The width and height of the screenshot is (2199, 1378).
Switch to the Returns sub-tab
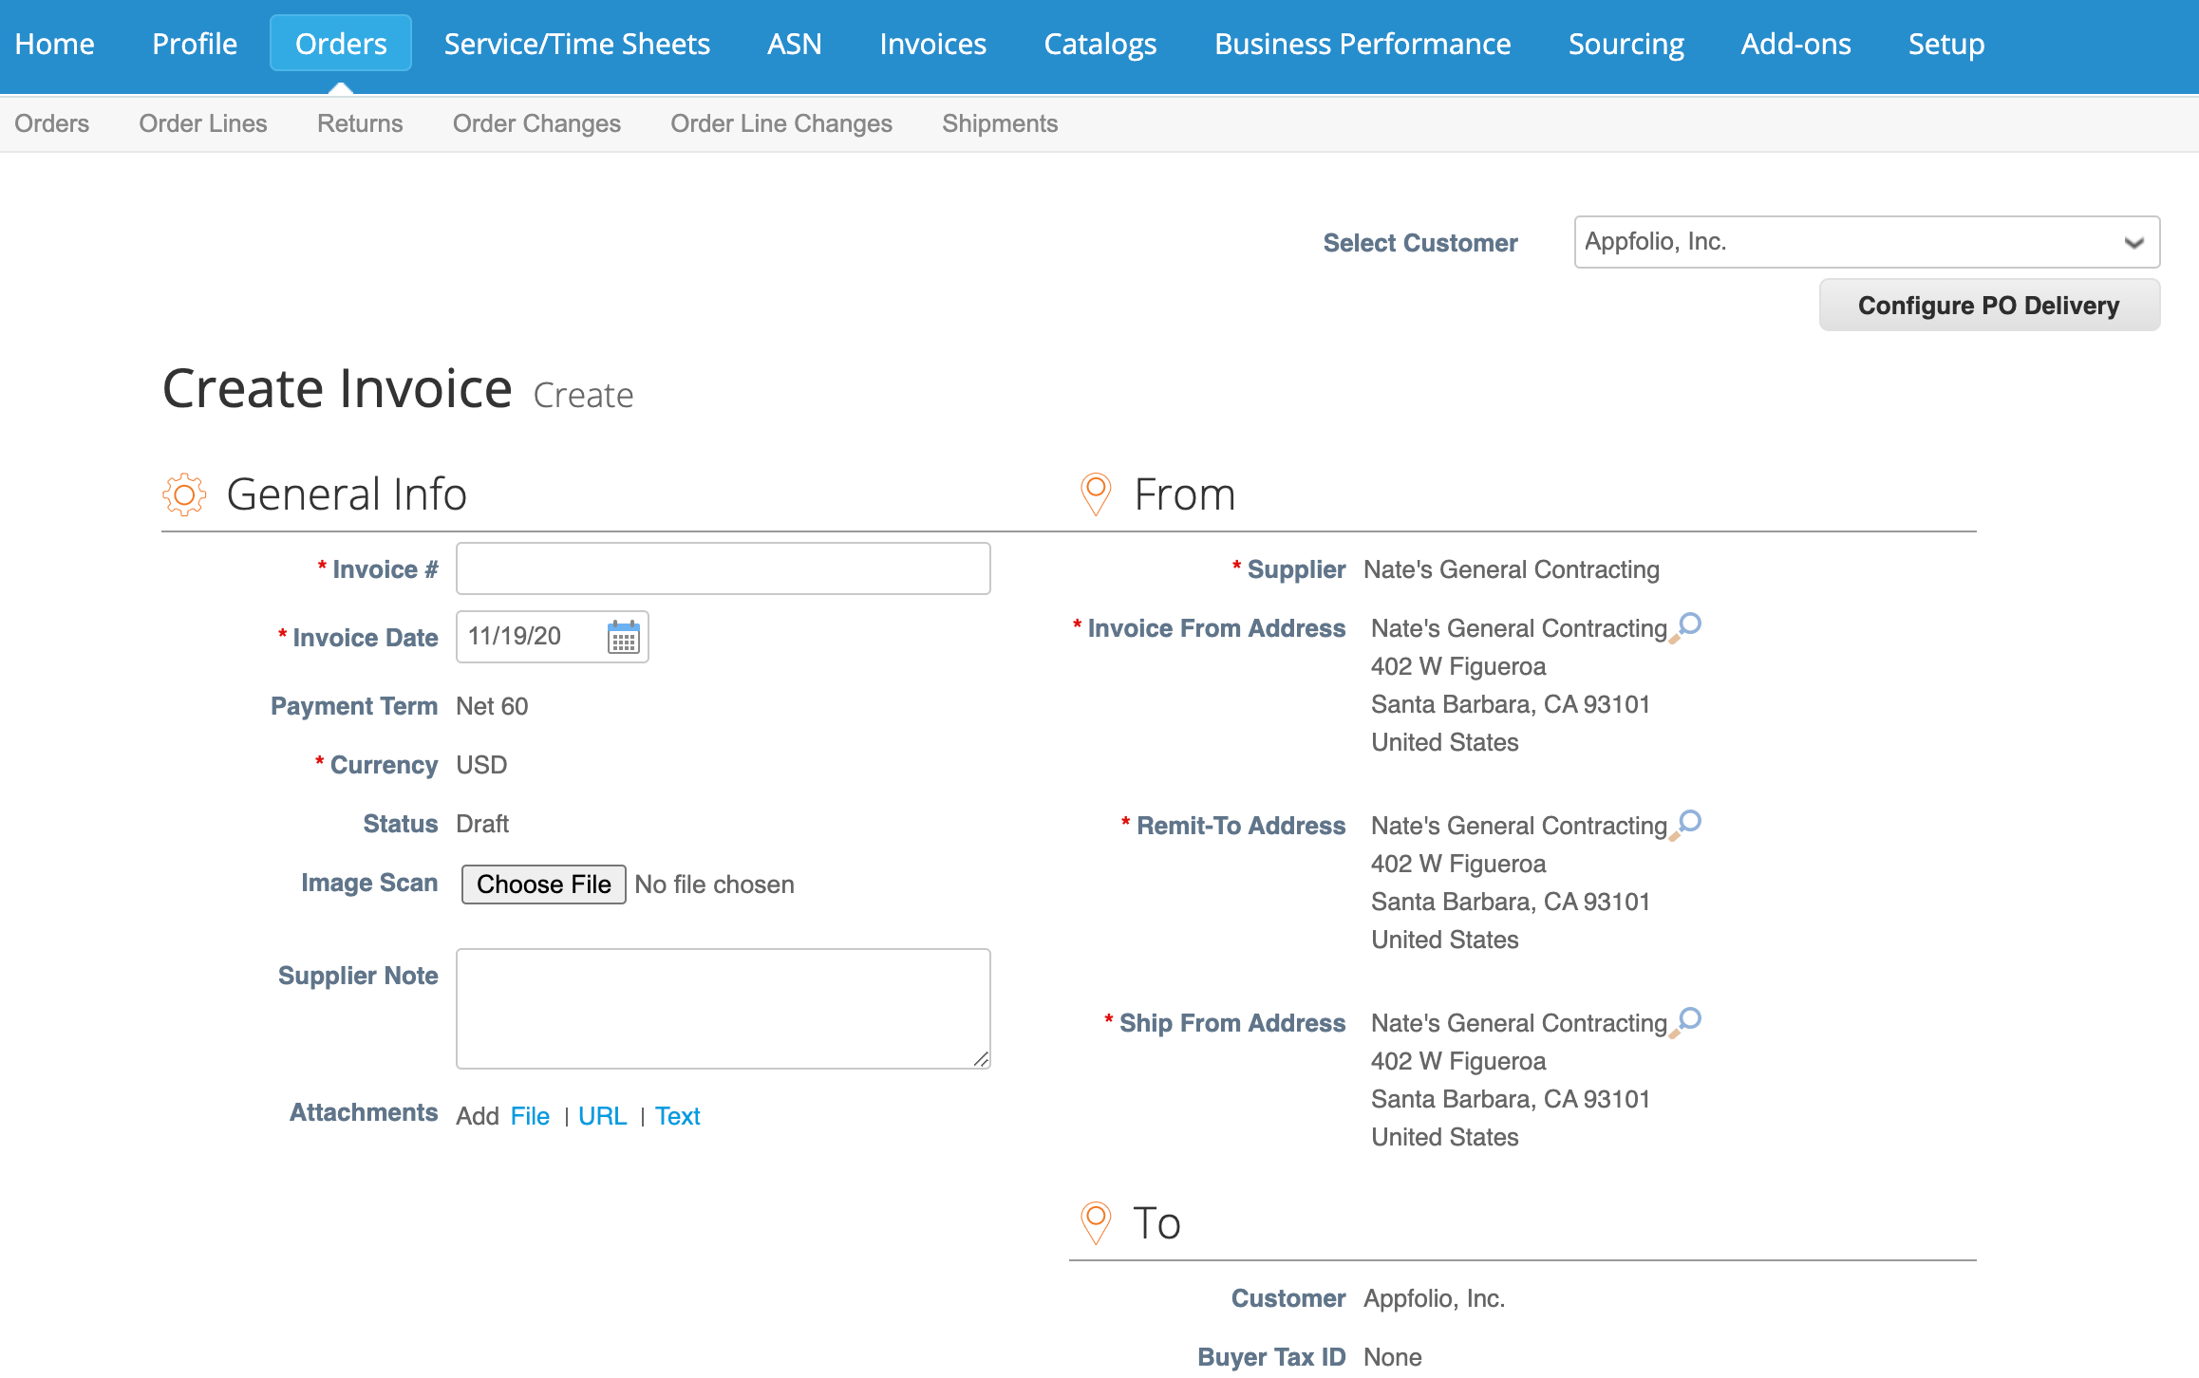[359, 123]
